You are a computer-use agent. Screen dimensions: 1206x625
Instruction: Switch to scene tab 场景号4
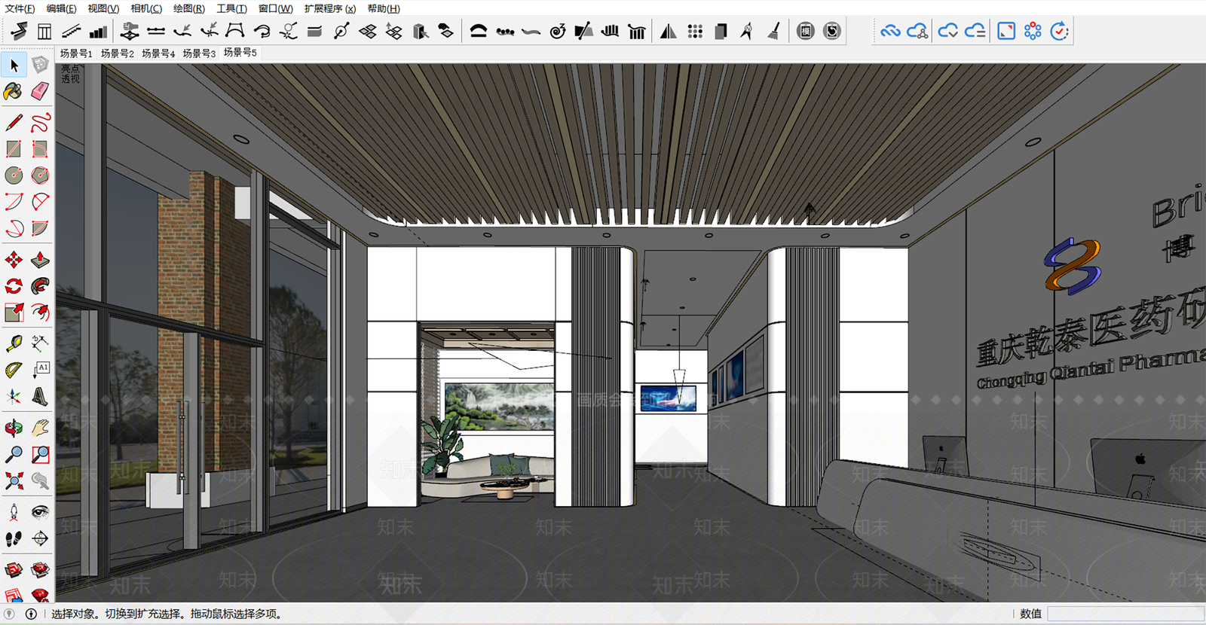point(158,53)
